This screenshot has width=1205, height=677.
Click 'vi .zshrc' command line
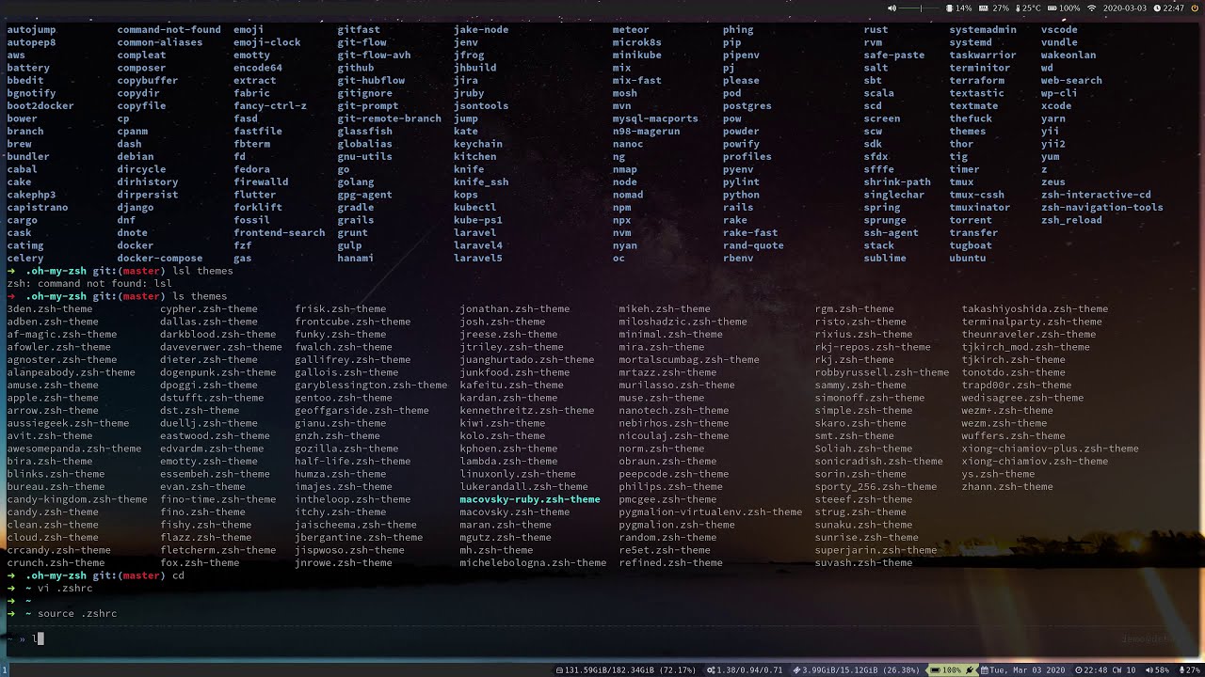click(x=65, y=589)
